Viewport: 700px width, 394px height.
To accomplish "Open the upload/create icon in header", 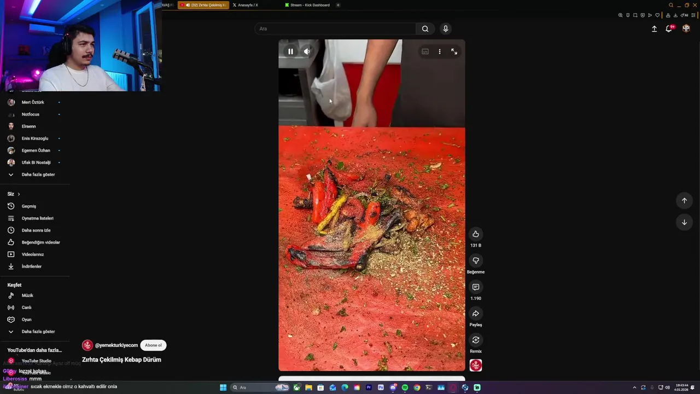I will [x=654, y=28].
